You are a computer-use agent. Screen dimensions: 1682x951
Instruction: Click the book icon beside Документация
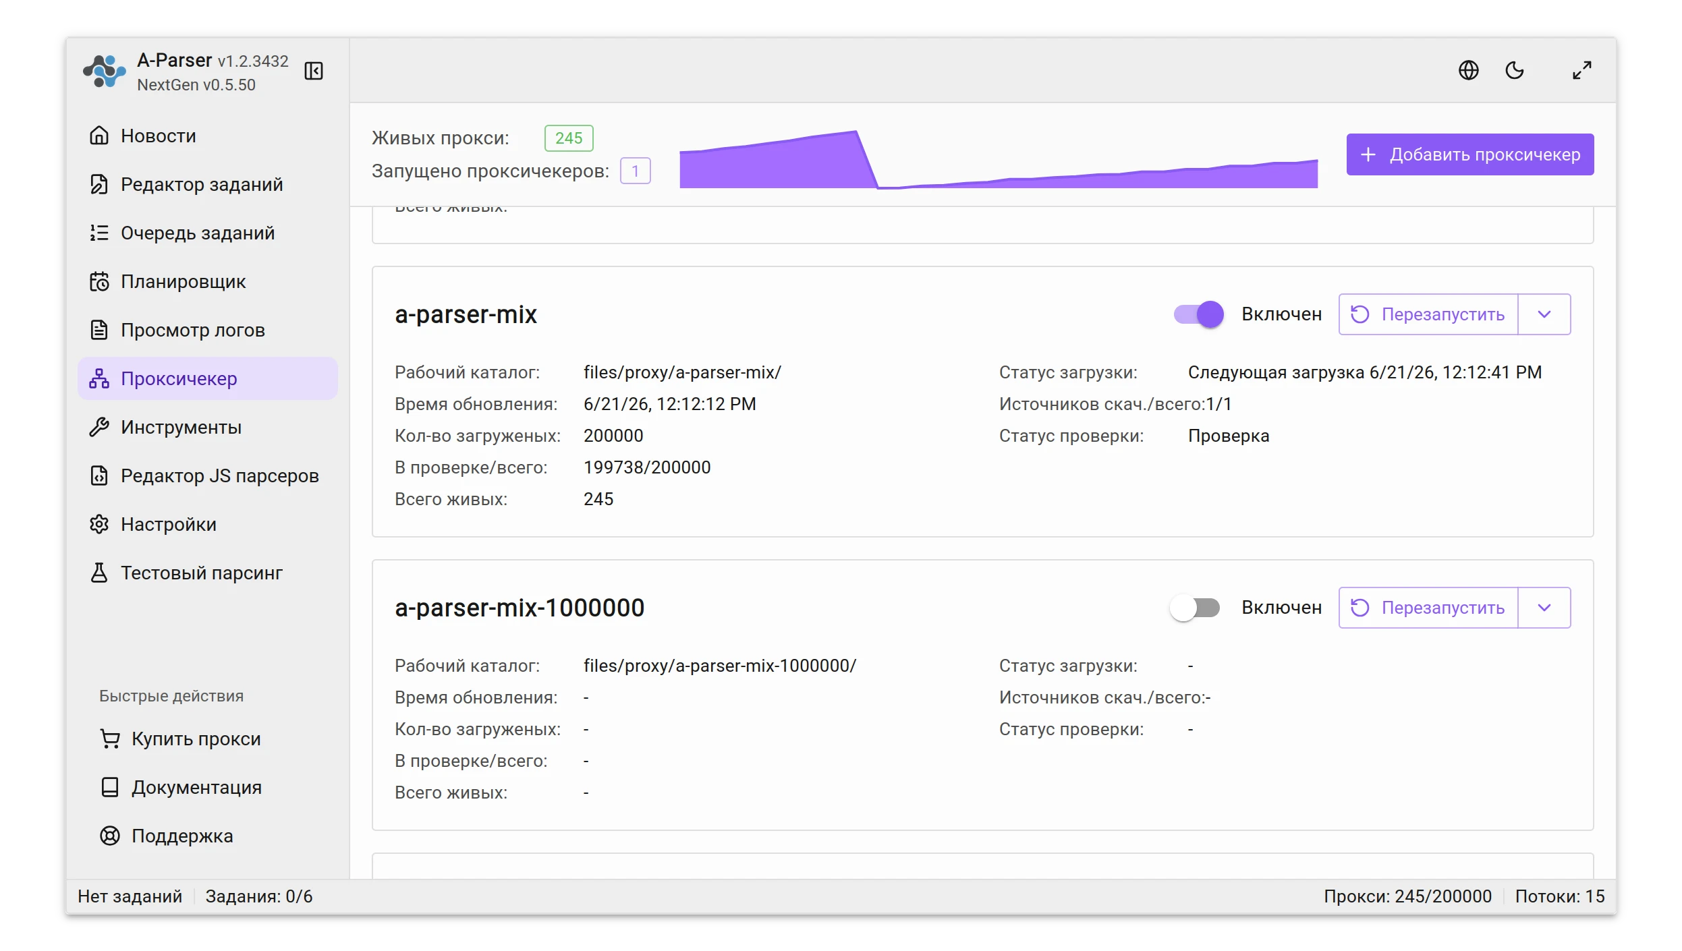point(110,787)
